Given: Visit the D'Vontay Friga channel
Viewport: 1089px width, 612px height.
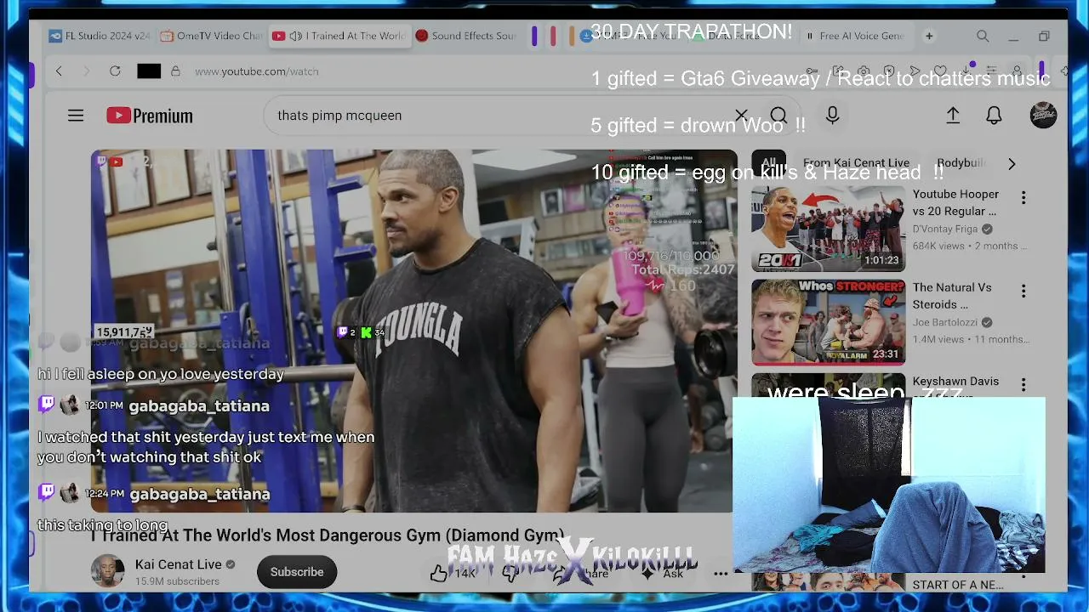Looking at the screenshot, I should click(x=947, y=229).
